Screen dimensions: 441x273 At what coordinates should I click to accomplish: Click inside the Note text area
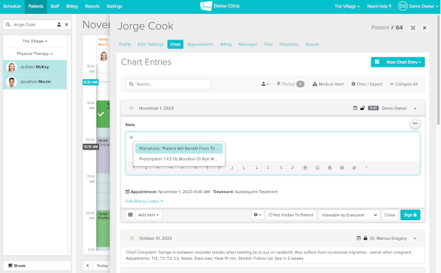273,153
